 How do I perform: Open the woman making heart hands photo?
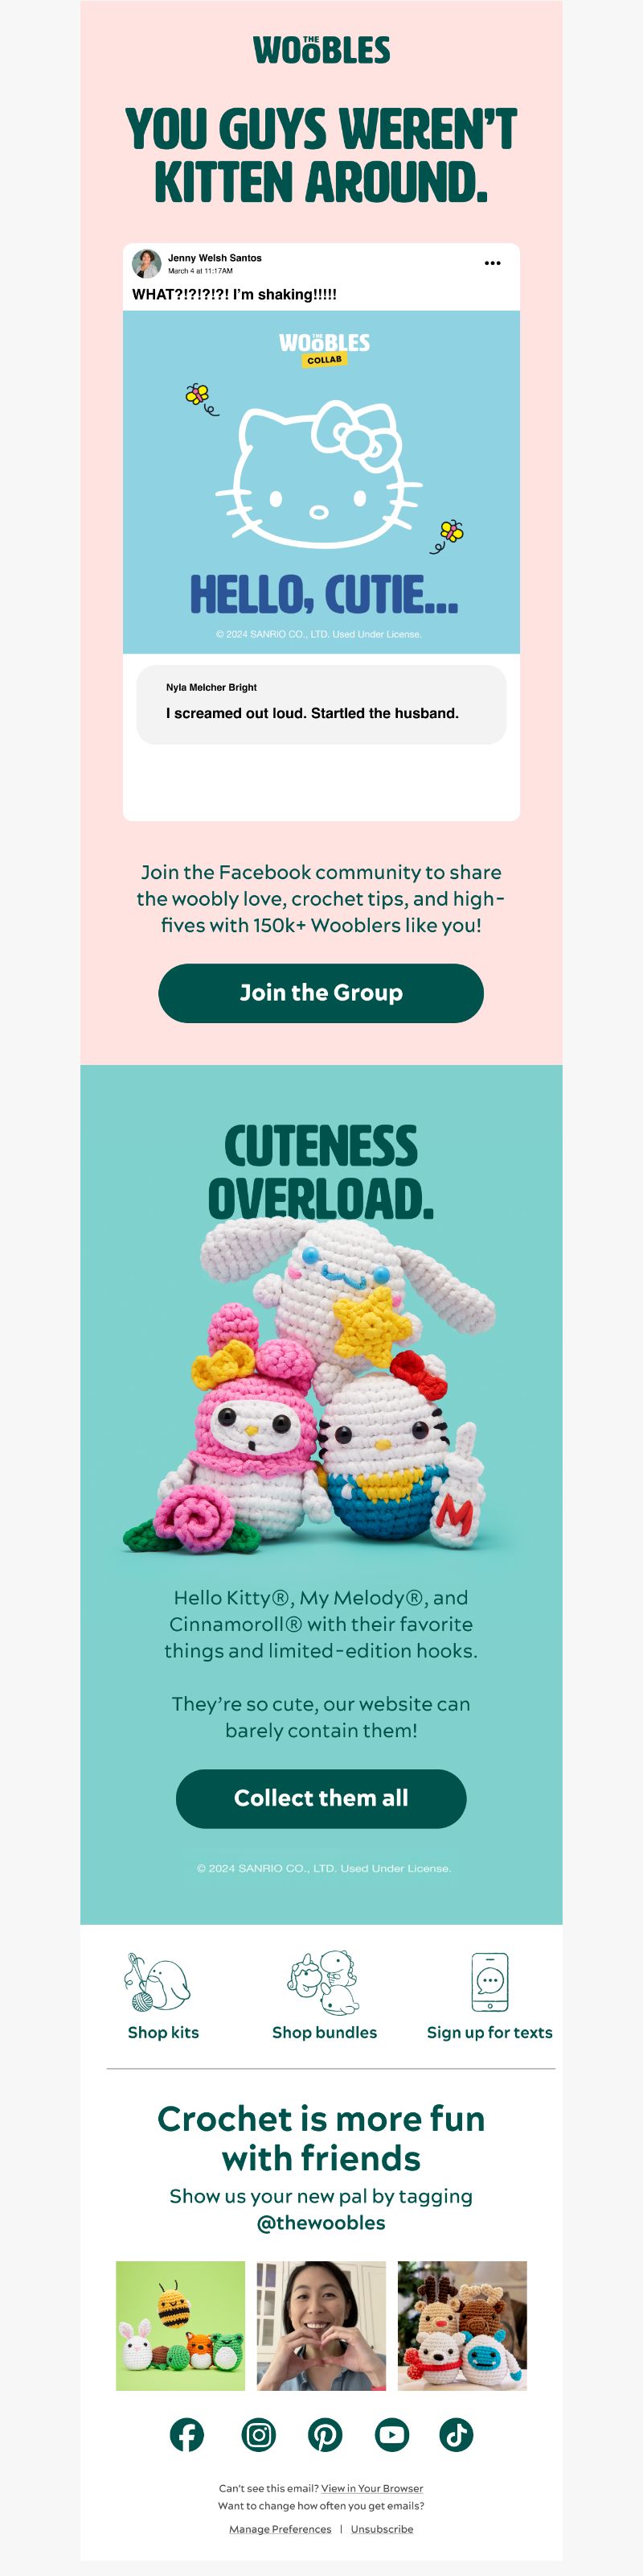(x=321, y=2326)
